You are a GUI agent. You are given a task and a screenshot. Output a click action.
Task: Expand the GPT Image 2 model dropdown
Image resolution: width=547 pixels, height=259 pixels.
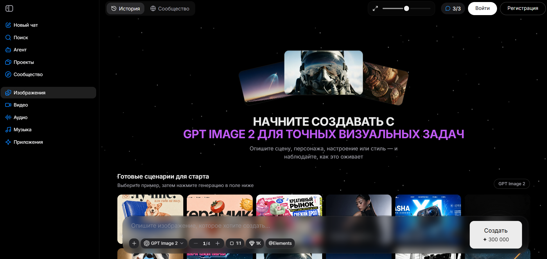tap(164, 243)
